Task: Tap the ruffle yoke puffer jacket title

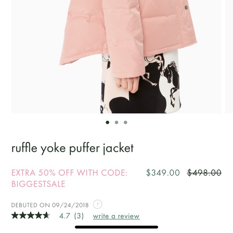Action: 73,149
